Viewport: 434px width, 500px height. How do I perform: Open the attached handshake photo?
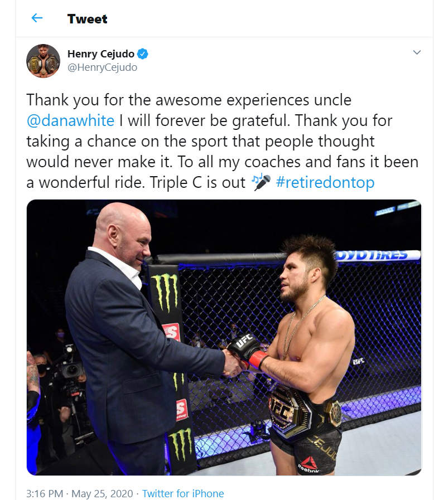click(x=224, y=337)
